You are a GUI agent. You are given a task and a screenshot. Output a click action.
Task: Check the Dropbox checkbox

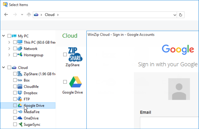(15, 93)
